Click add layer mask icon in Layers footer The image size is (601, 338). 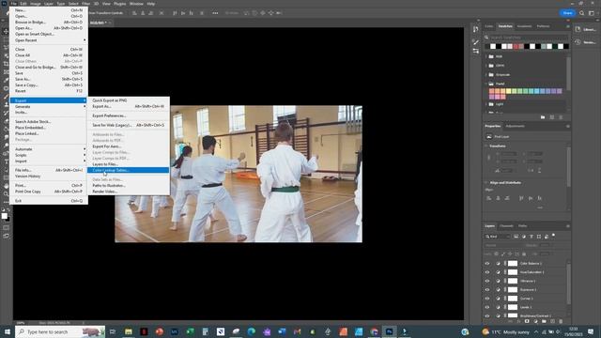527,321
